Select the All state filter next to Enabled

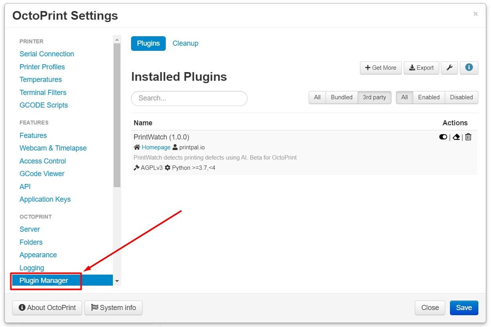(x=405, y=97)
